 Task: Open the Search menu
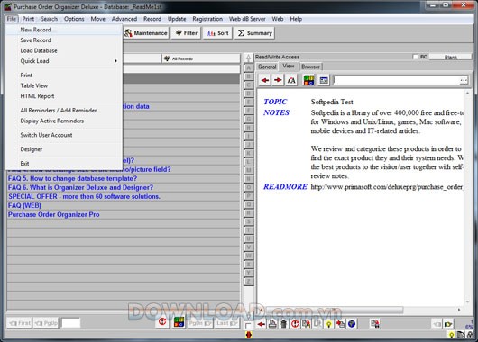tap(49, 19)
